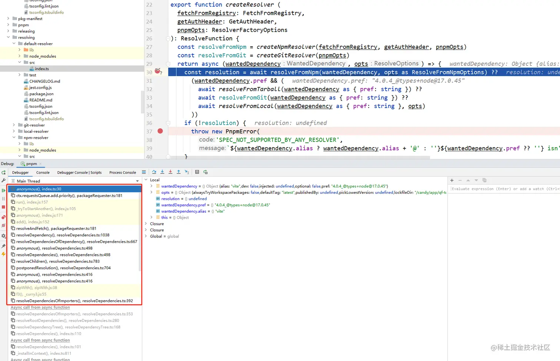The width and height of the screenshot is (560, 361).
Task: Open package.json in default-resolver
Action: click(x=41, y=94)
